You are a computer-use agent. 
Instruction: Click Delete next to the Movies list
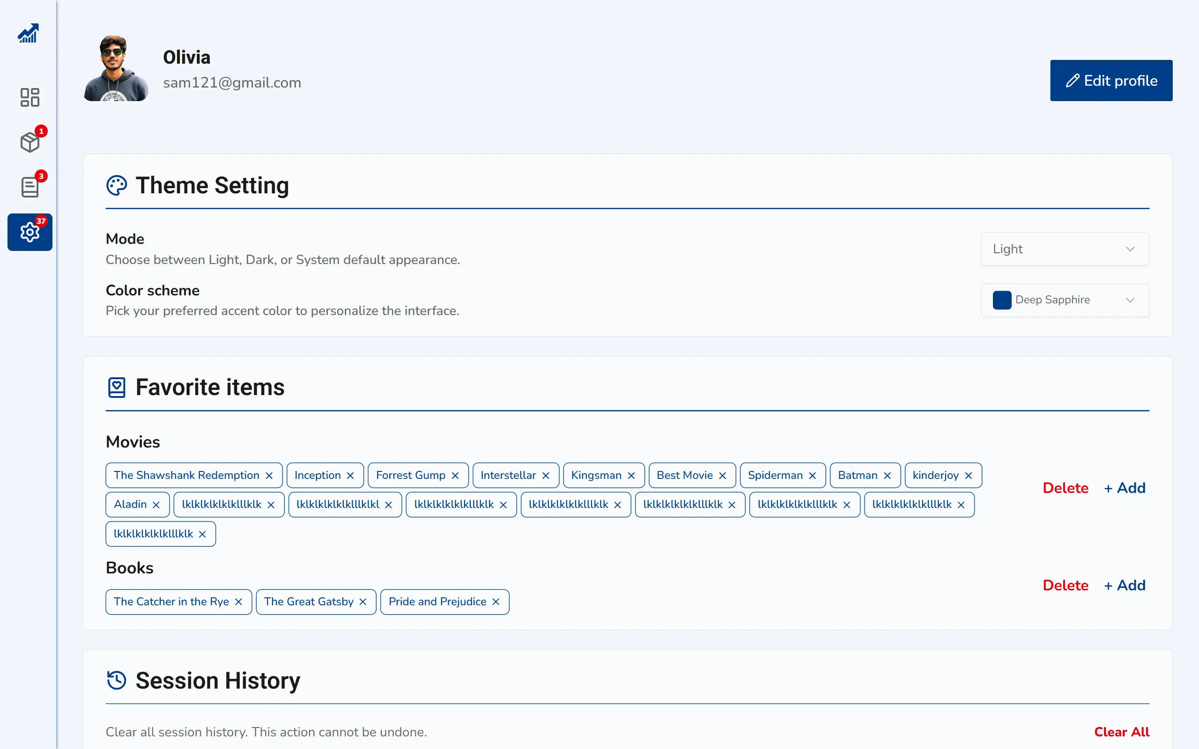click(x=1065, y=488)
